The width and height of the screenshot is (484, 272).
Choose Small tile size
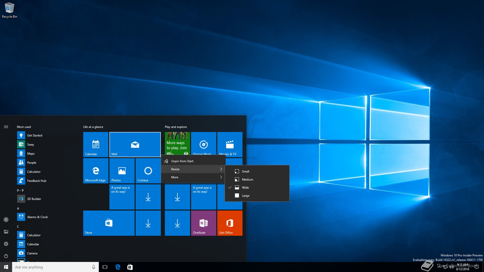pos(257,172)
